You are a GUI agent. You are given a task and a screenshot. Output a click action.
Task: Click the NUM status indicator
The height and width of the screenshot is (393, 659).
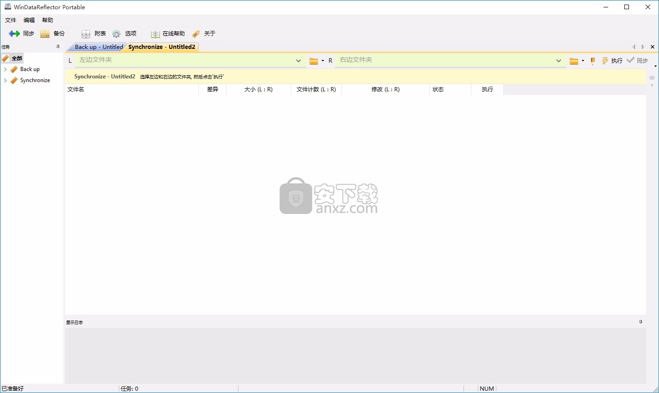[487, 389]
